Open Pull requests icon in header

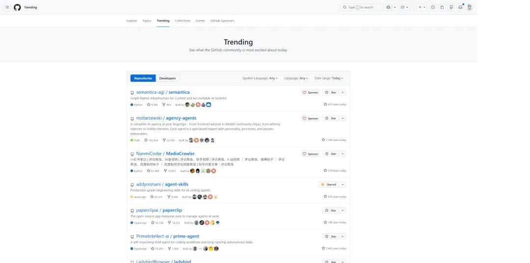pos(442,7)
